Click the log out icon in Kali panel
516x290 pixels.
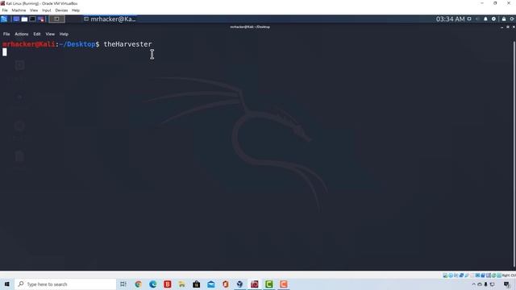(x=512, y=19)
